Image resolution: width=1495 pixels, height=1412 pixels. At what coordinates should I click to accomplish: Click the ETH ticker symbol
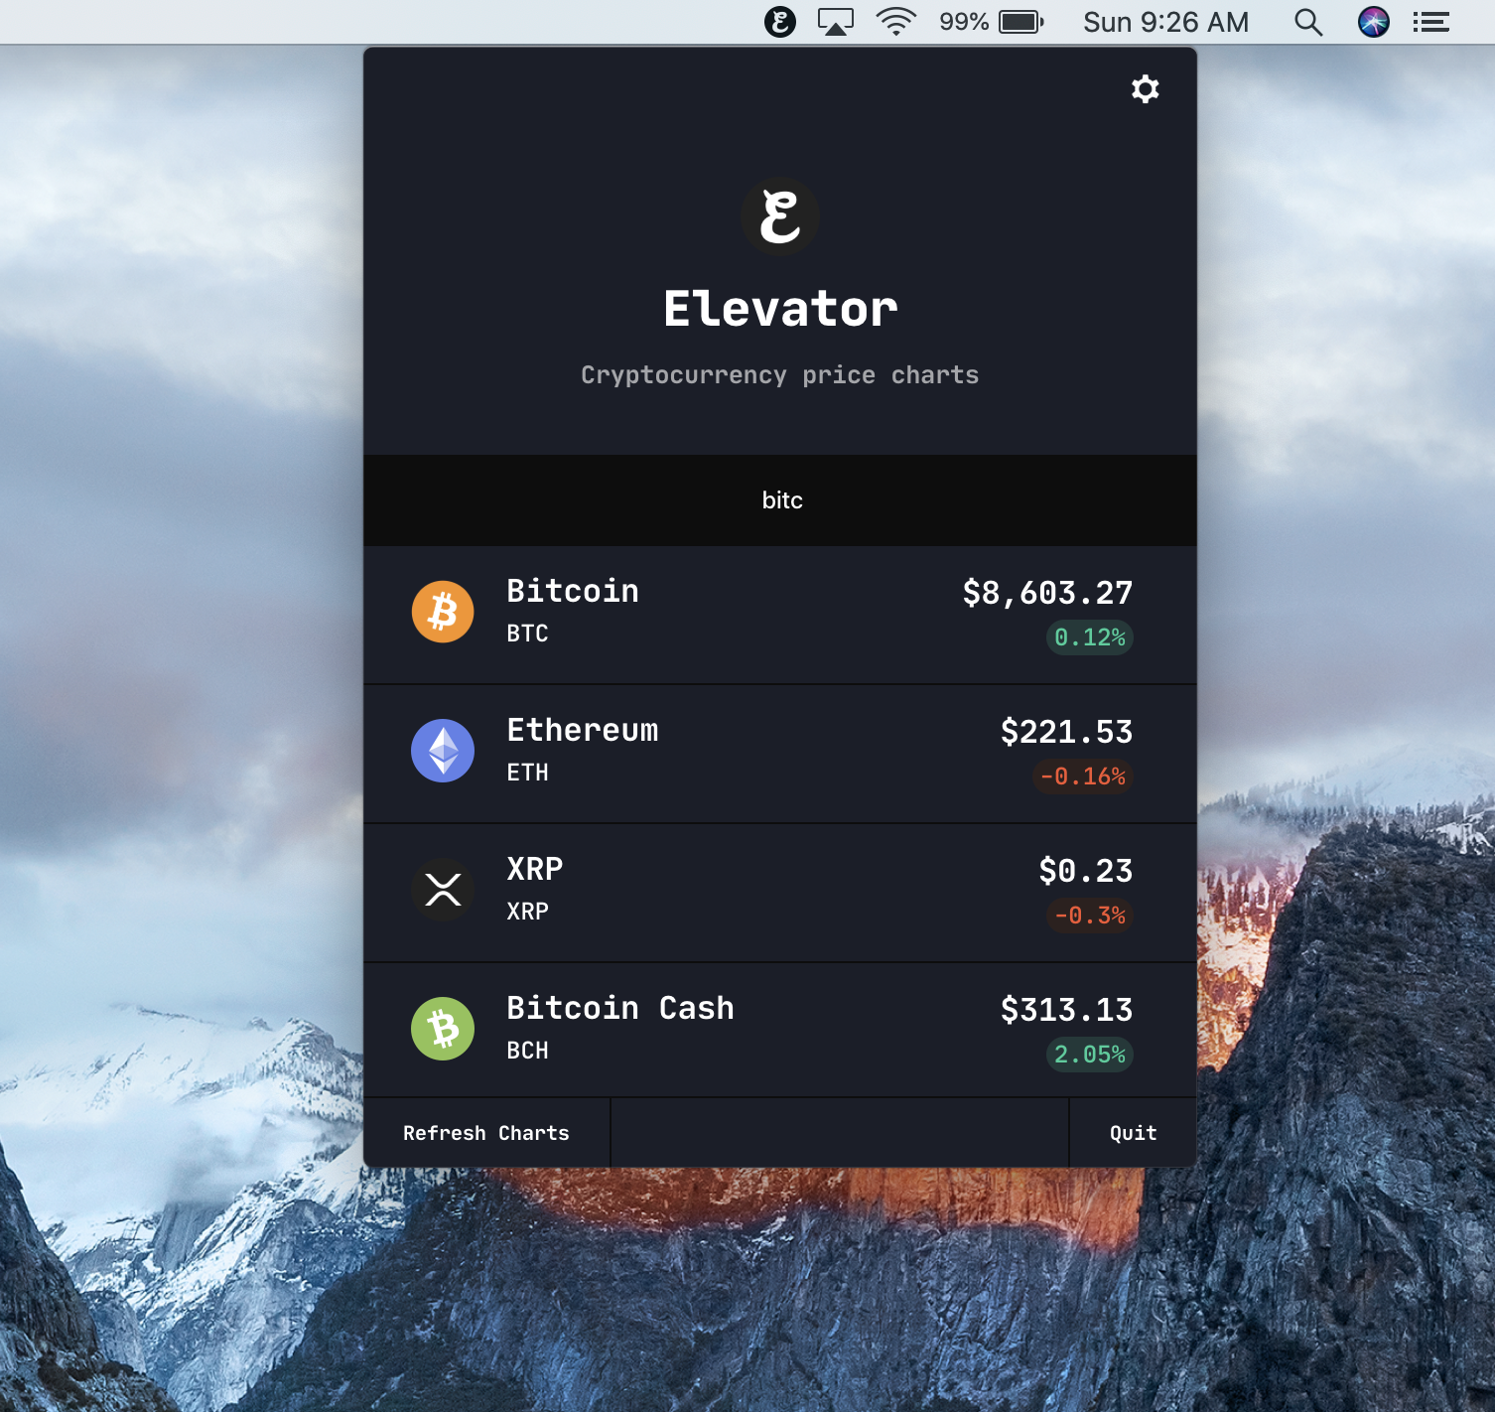(527, 773)
